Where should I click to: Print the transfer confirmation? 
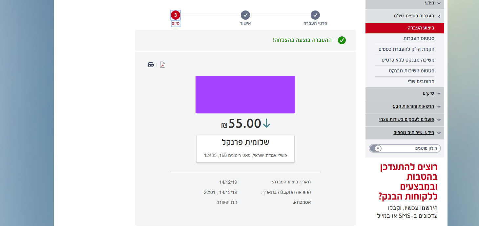(x=151, y=65)
